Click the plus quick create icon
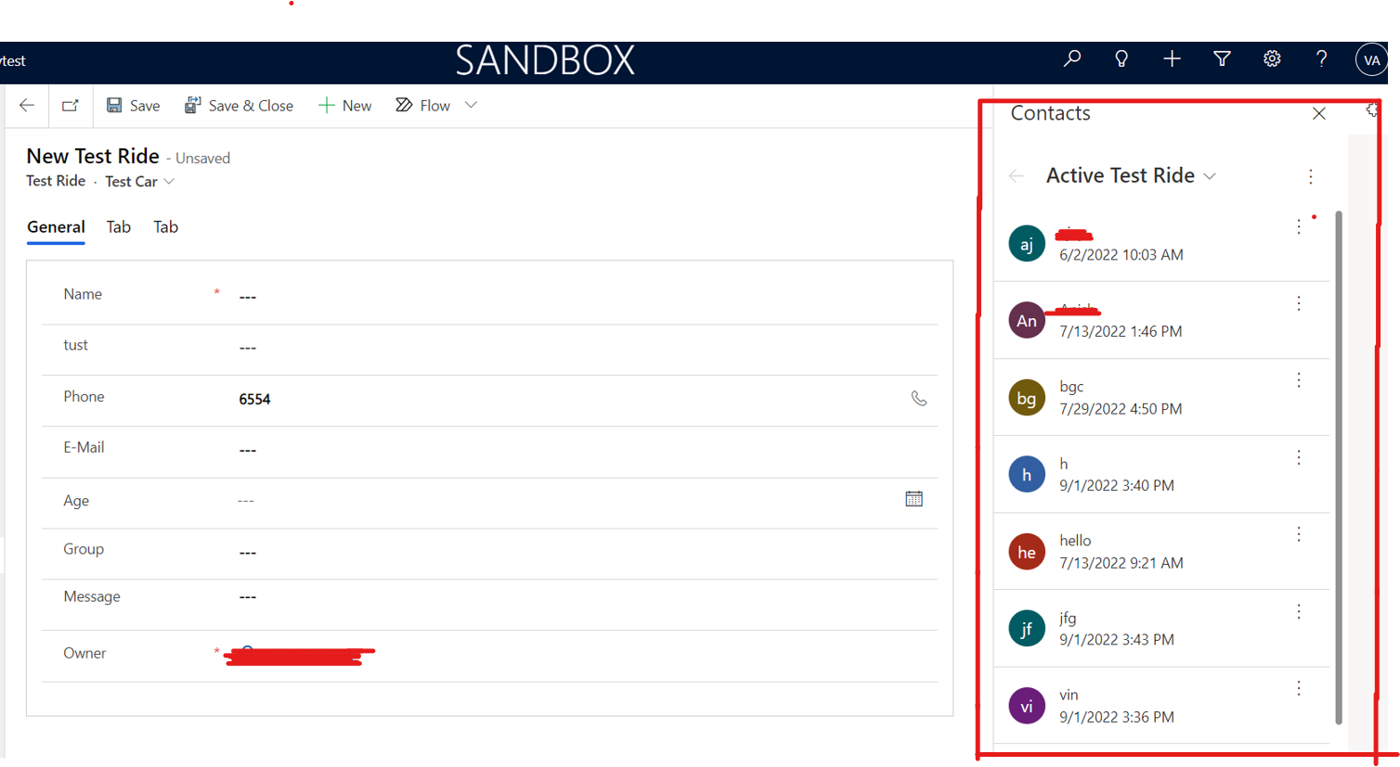The width and height of the screenshot is (1400, 767). coord(1172,59)
